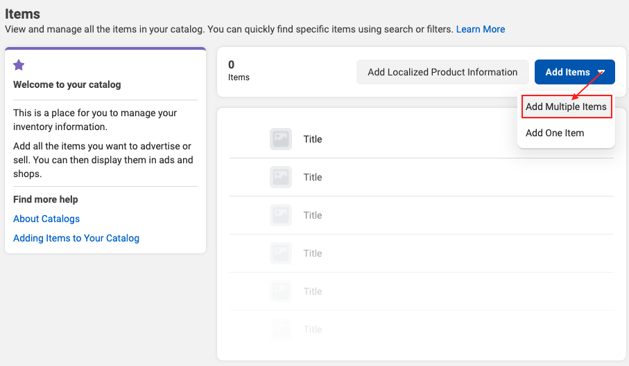This screenshot has height=366, width=629.
Task: Click the 0 Items count
Action: (x=239, y=71)
